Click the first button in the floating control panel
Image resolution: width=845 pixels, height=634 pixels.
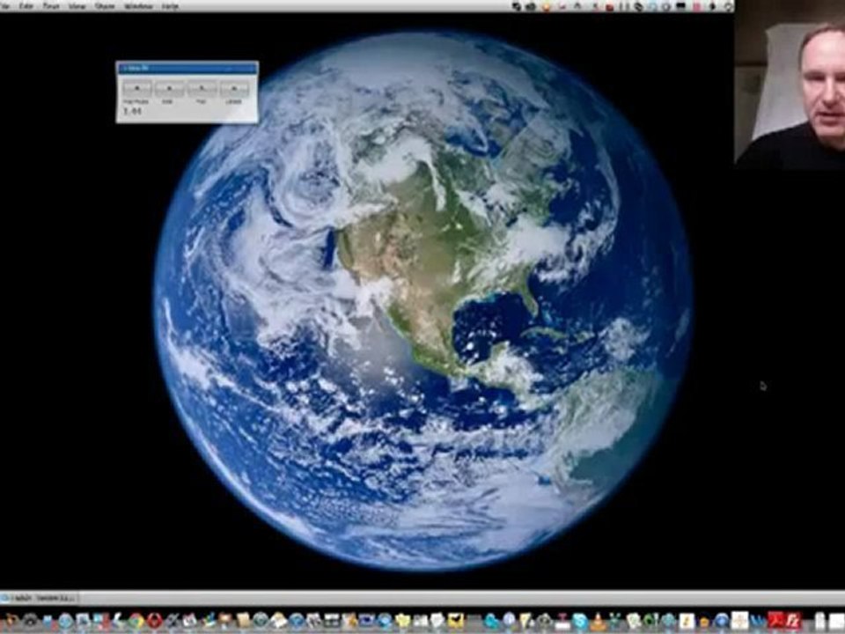(137, 88)
